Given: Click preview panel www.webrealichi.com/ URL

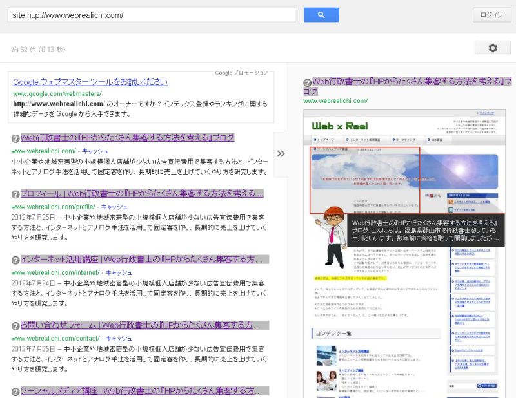Looking at the screenshot, I should [x=335, y=101].
